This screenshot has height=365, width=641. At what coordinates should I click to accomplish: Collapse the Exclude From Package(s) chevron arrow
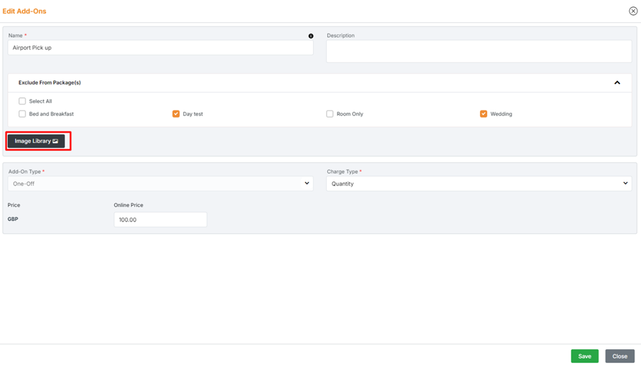[617, 83]
